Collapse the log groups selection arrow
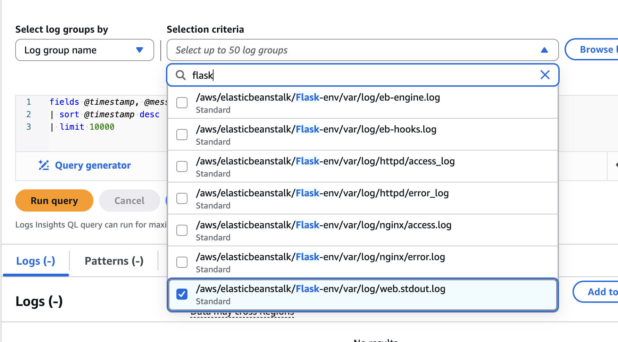 pyautogui.click(x=544, y=50)
